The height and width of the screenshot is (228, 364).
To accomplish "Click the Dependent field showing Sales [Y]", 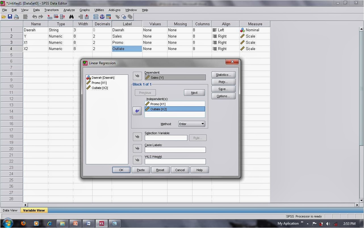I will [x=175, y=77].
